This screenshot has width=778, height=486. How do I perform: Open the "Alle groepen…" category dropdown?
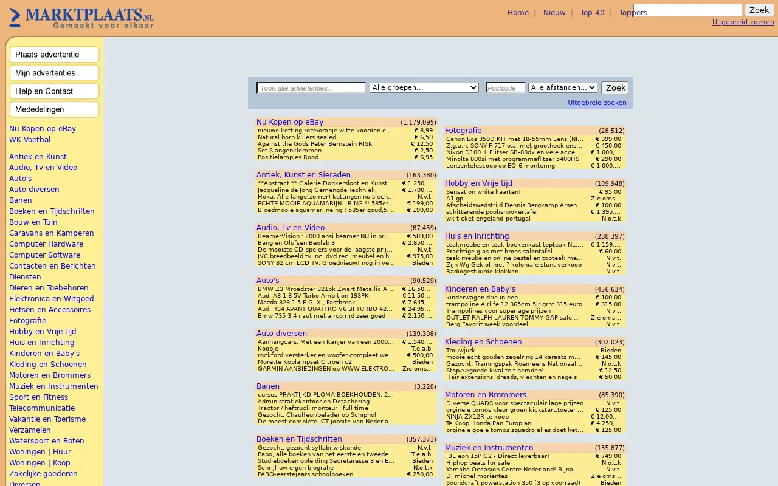[424, 88]
